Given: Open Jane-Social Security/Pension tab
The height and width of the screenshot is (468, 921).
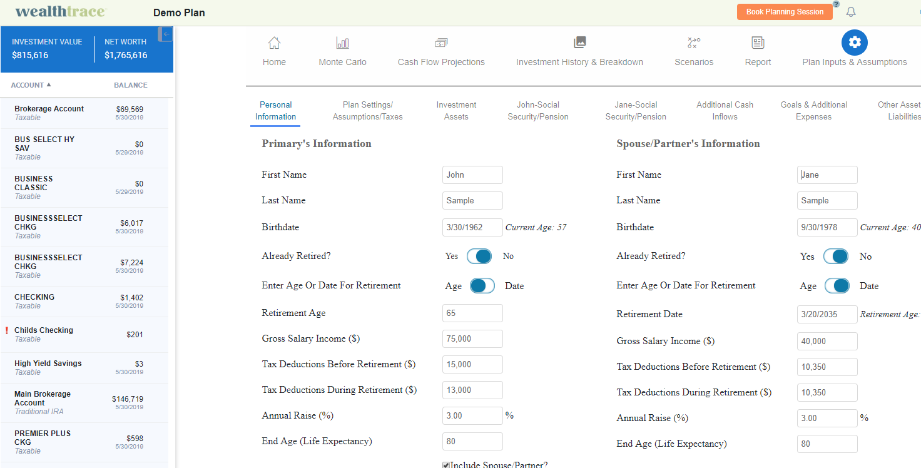Looking at the screenshot, I should point(636,111).
